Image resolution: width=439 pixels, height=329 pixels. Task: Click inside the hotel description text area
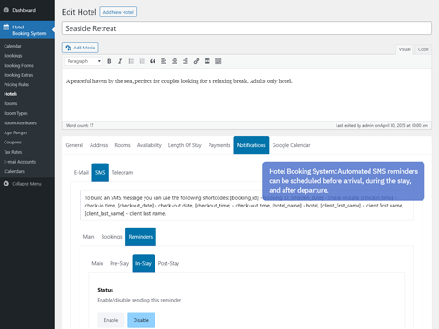(x=247, y=94)
